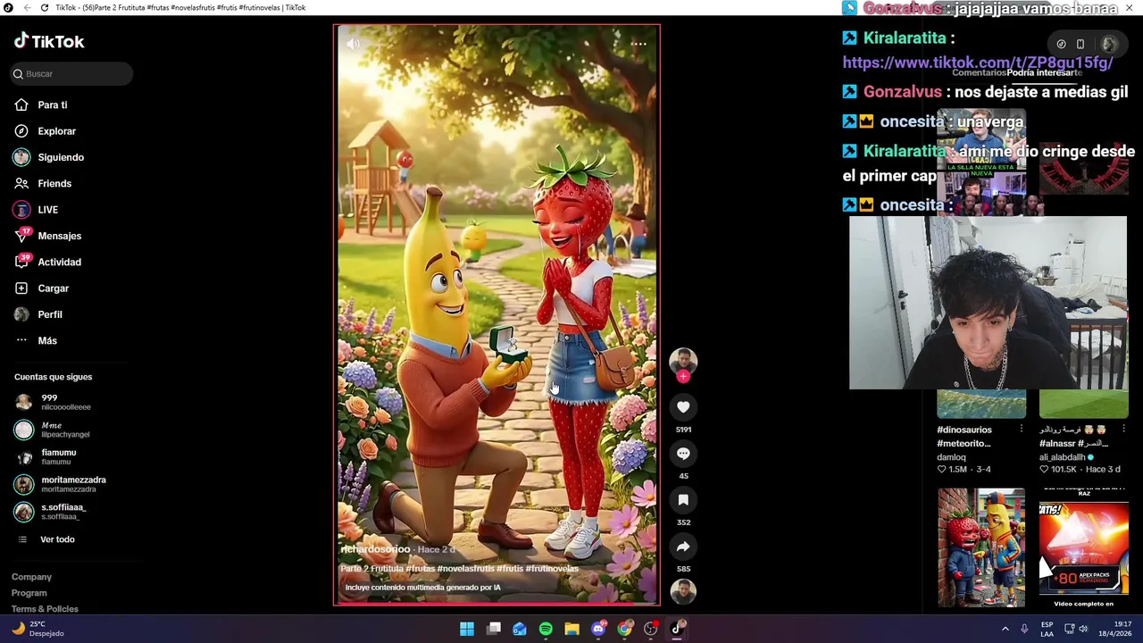Open Outlook from the taskbar
1143x643 pixels.
pos(520,629)
